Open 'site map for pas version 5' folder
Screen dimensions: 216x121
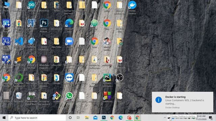point(44,98)
